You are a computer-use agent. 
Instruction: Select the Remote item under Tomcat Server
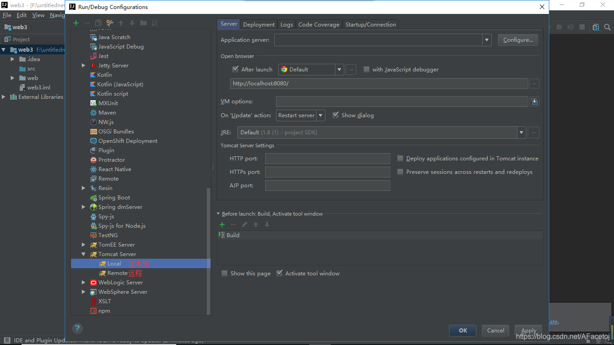pos(117,273)
